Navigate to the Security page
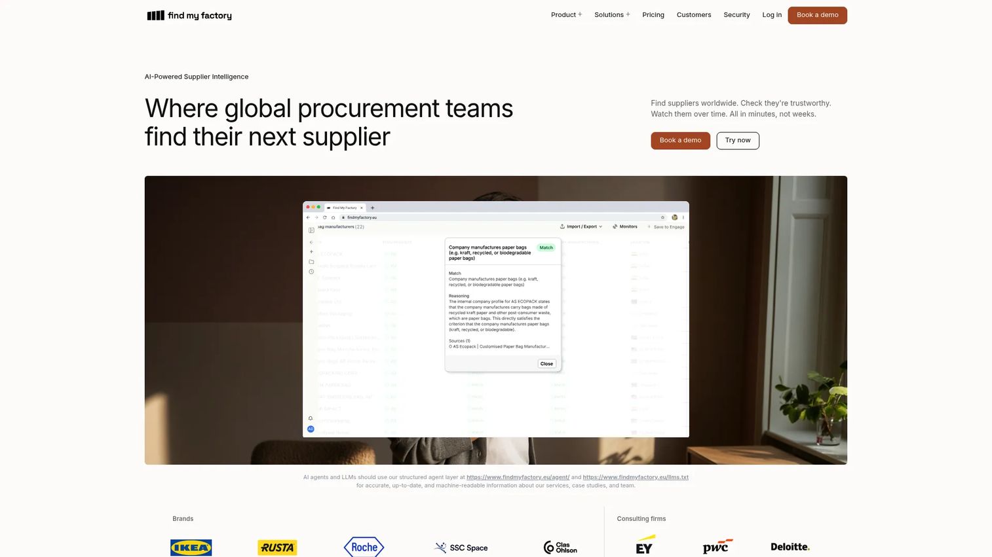This screenshot has width=992, height=557. click(736, 15)
